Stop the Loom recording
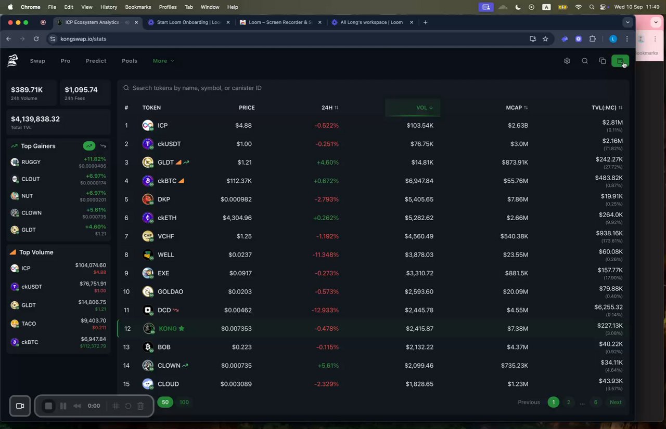The image size is (666, 429). (48, 406)
